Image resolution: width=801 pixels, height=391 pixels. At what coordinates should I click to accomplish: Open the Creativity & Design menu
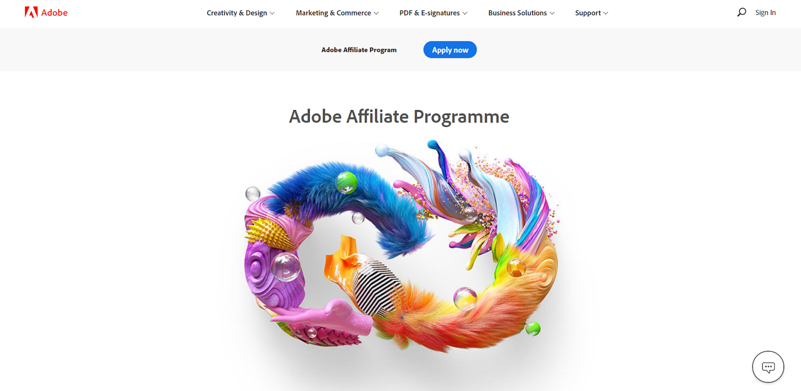(241, 13)
